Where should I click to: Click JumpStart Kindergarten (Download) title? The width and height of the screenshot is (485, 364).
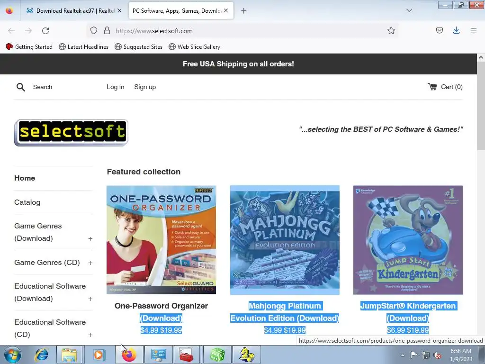click(408, 312)
